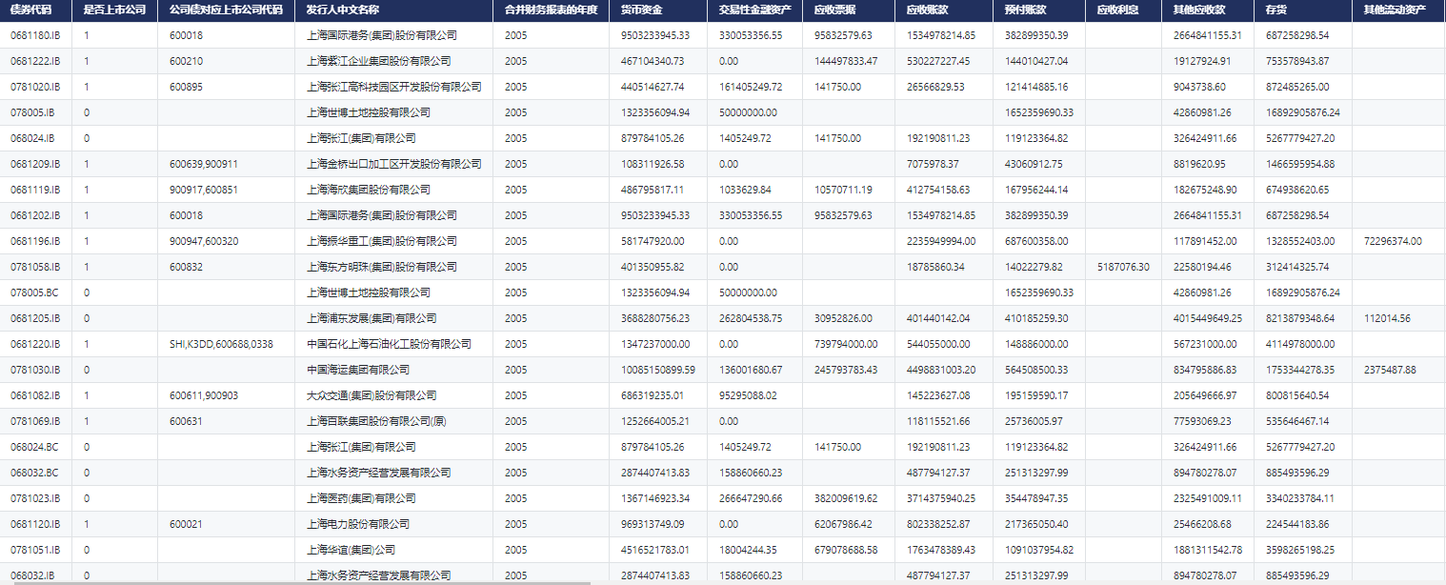
Task: Sort by 发行人中文名称 column header
Action: click(343, 10)
